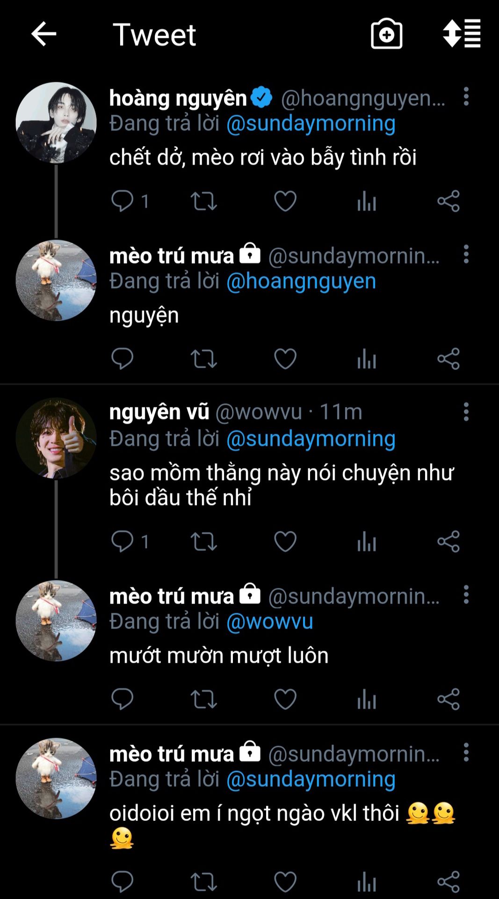Viewport: 499px width, 899px height.
Task: Retweet hoàng nguyên's reply
Action: click(203, 201)
